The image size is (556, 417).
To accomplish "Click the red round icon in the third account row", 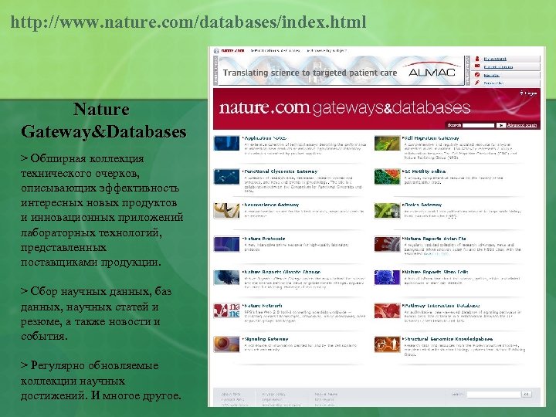I will click(x=477, y=75).
